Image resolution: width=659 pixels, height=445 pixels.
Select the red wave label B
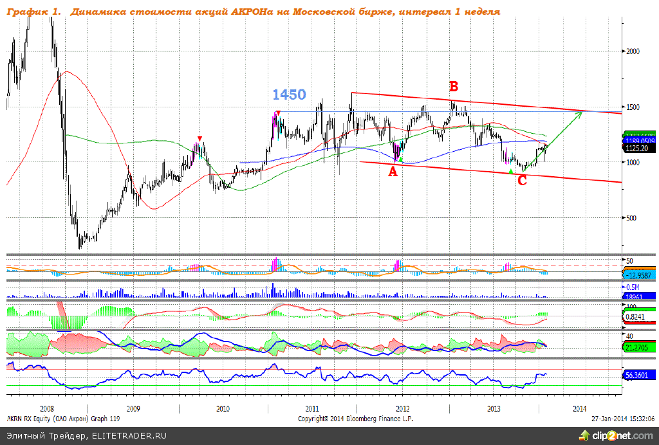(453, 86)
